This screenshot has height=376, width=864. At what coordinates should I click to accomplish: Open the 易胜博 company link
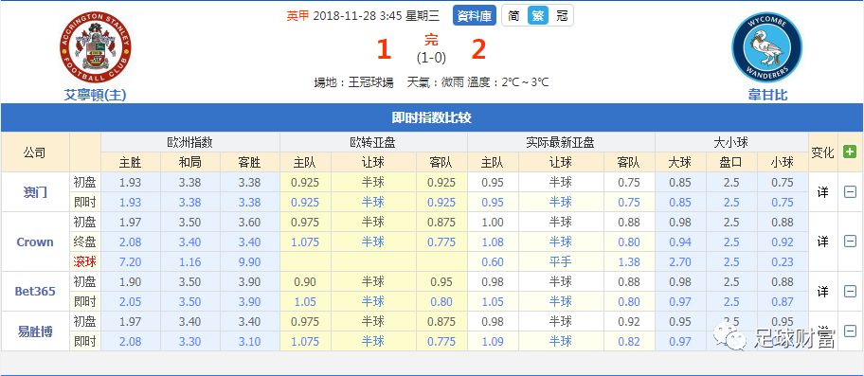point(35,331)
